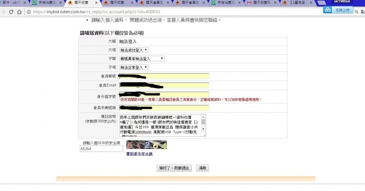Click the address bar URL
The height and width of the screenshot is (191, 365).
[x=96, y=12]
